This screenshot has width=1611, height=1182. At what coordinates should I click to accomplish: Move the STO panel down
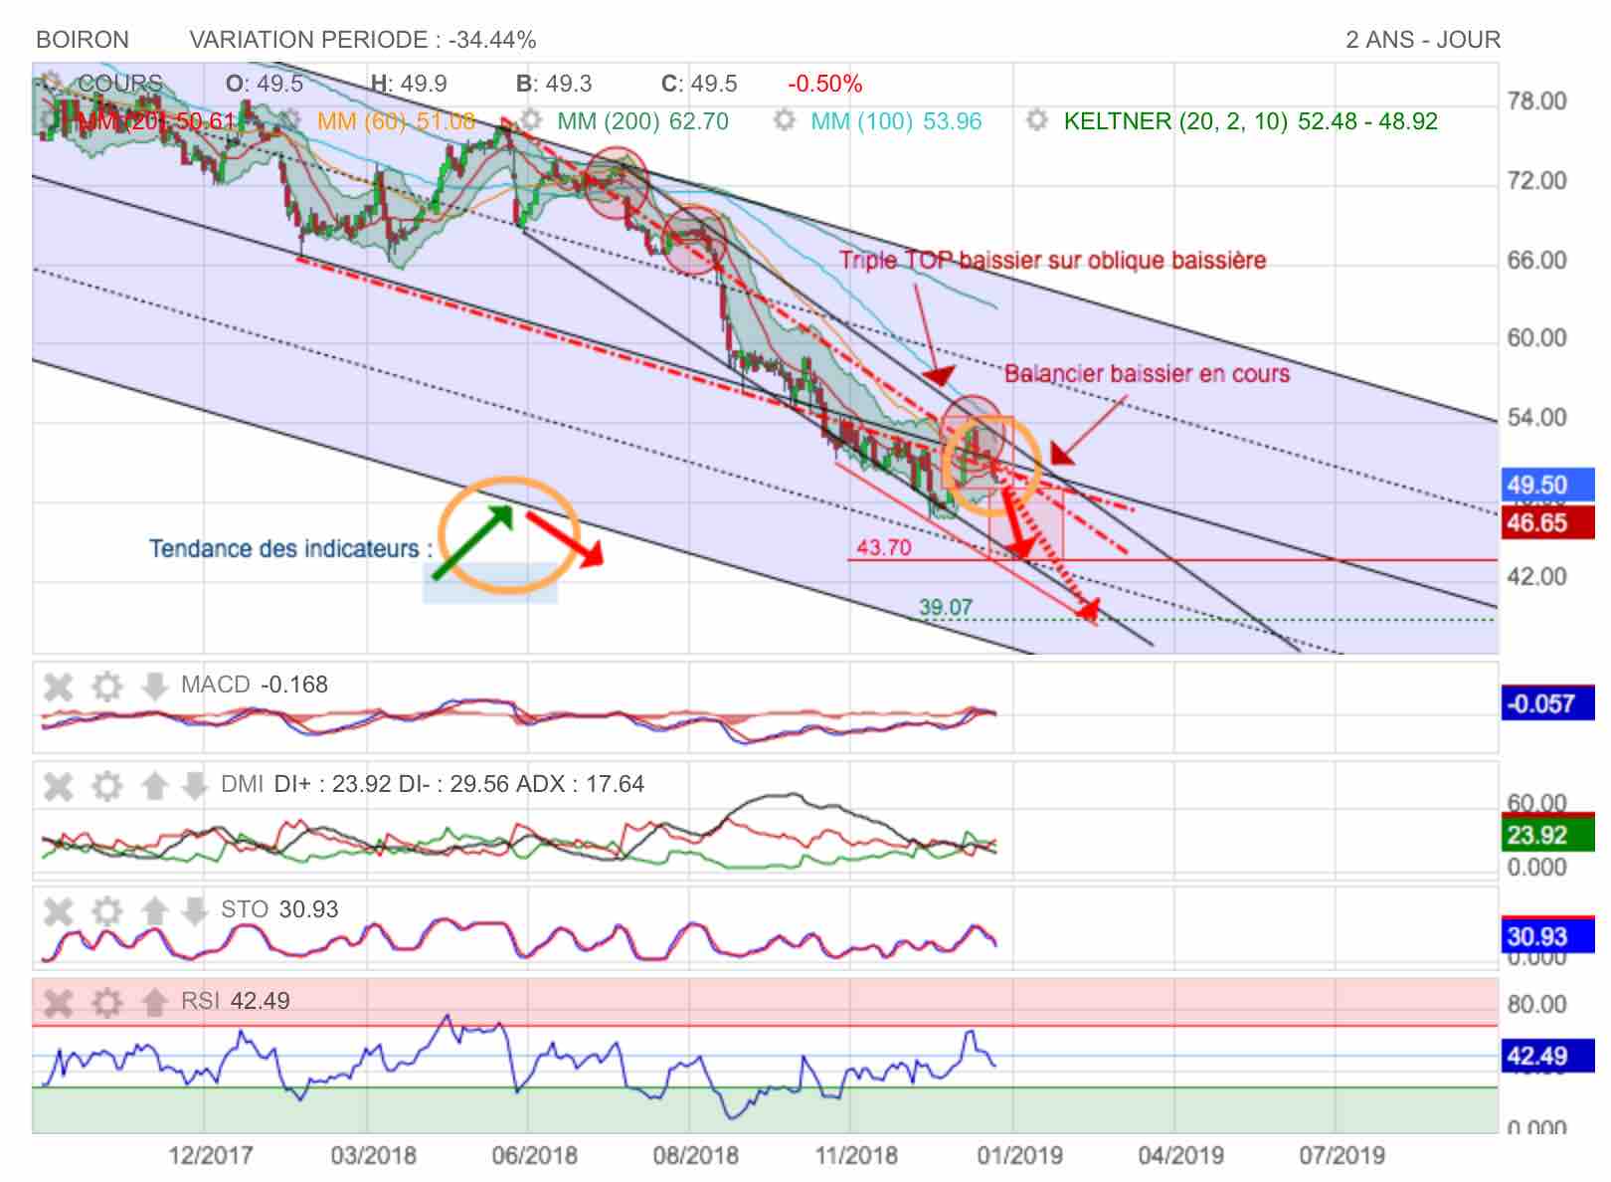194,910
